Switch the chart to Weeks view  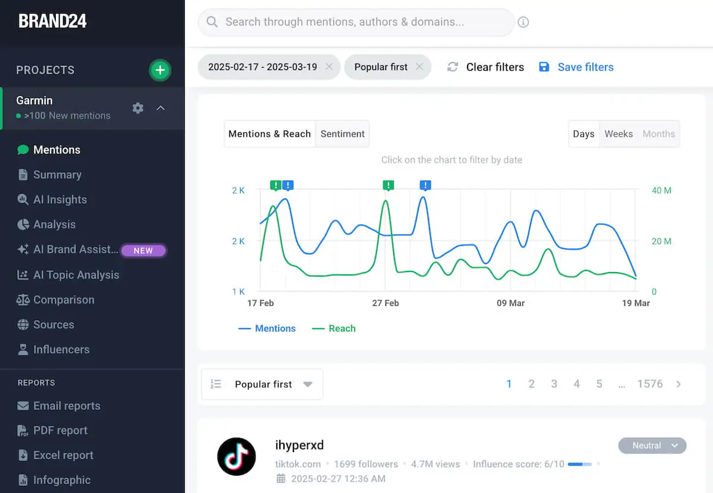[619, 134]
